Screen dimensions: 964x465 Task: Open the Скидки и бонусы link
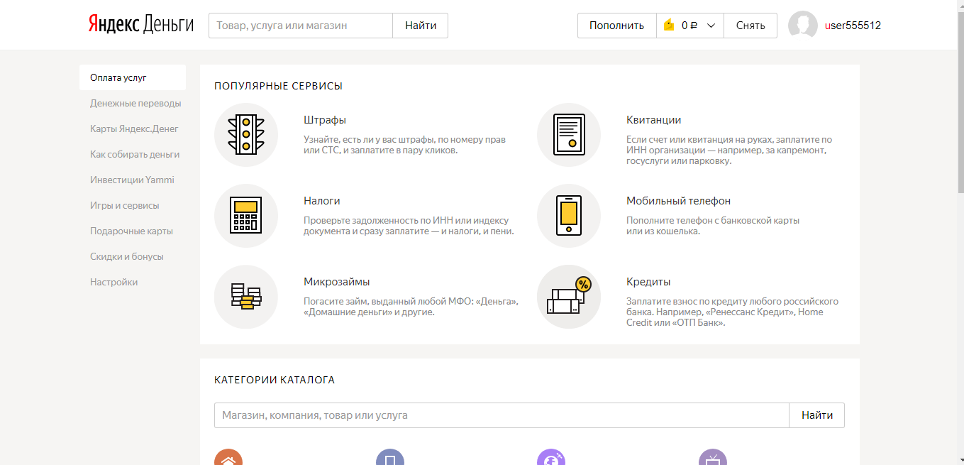pyautogui.click(x=126, y=256)
